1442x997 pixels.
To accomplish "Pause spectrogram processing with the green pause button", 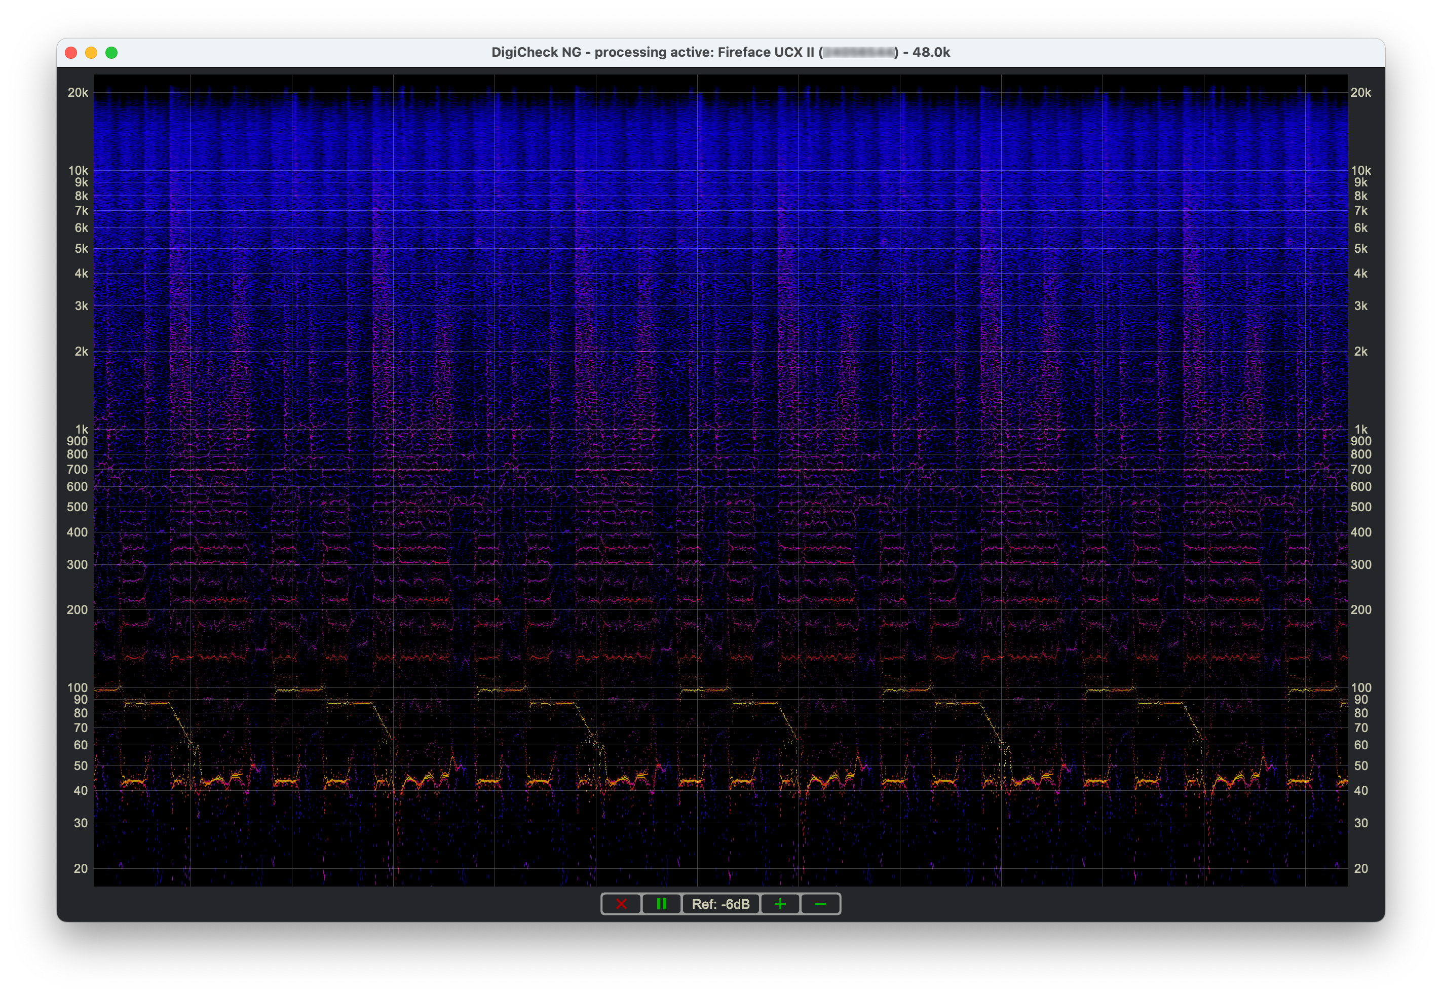I will (661, 904).
